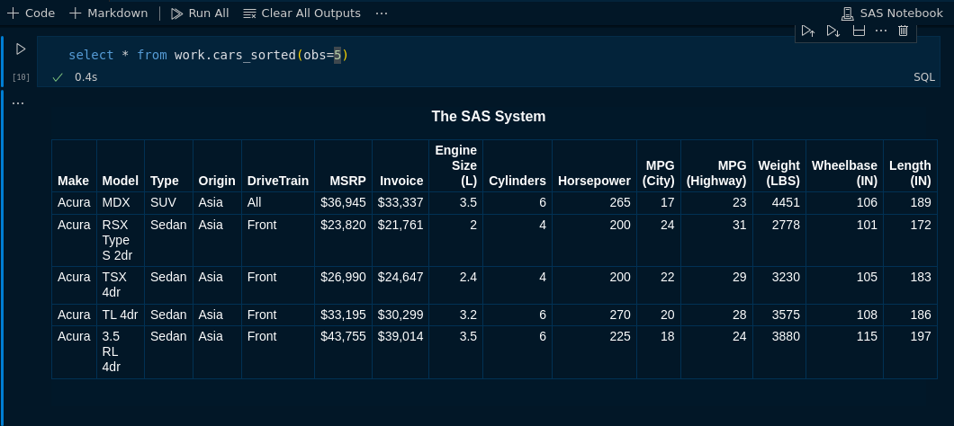Click Execute Above Cells icon
The width and height of the screenshot is (954, 426).
(x=807, y=31)
